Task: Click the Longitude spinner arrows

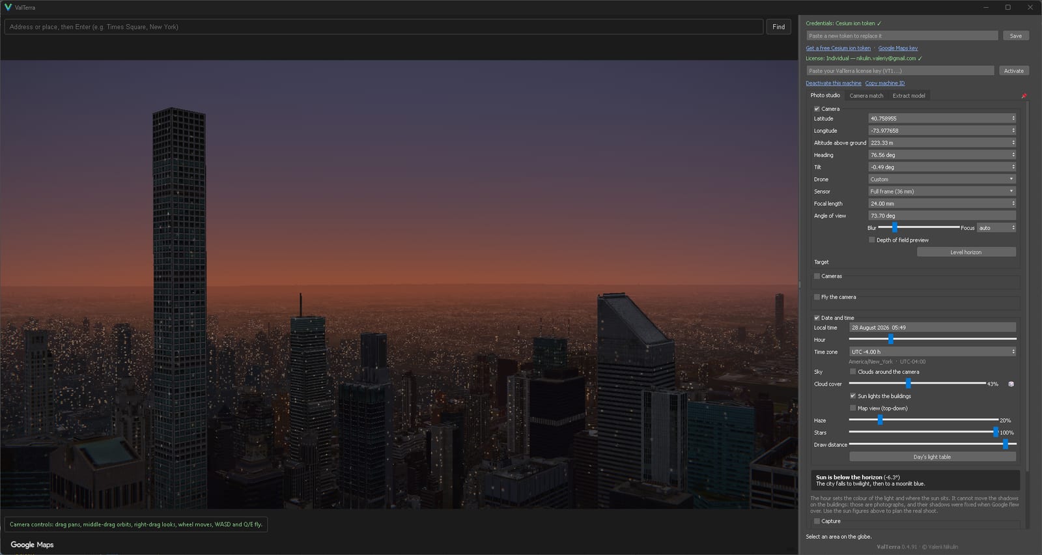Action: [1013, 131]
